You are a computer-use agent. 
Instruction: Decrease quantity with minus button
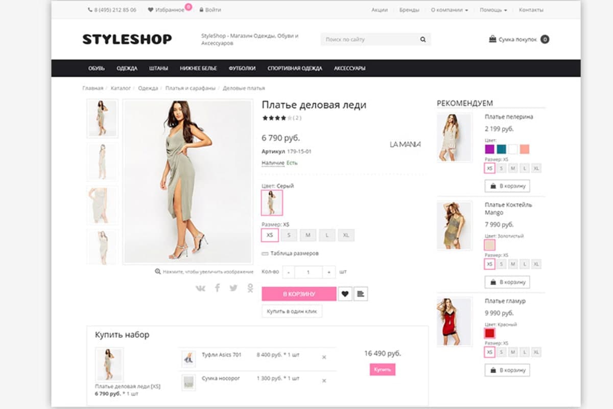pos(289,272)
